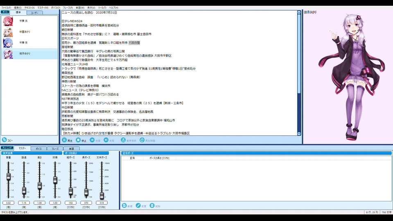Image resolution: width=393 pixels, height=221 pixels.
Task: Open the 単語(W) menu
Action: [x=80, y=8]
